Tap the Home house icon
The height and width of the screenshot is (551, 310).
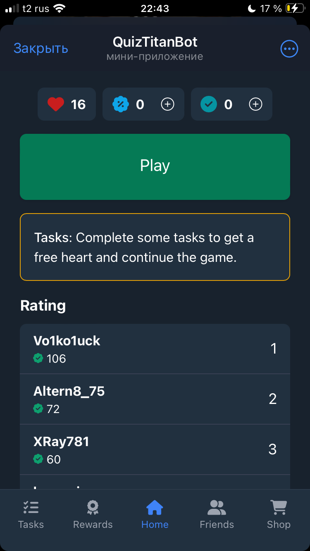[155, 507]
